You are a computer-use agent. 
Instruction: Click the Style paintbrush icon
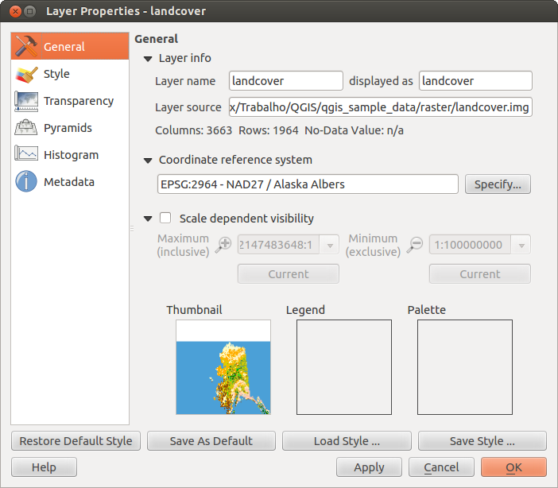[26, 74]
